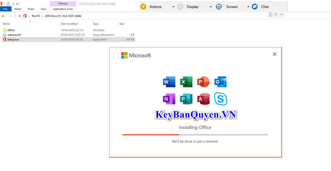Viewport: 331px width, 171px height.
Task: Click the Publisher icon in the installer
Action: pos(186,99)
